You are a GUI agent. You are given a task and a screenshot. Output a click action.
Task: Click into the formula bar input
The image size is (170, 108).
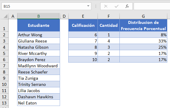point(152,6)
